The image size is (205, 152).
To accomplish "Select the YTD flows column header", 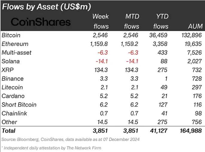I will pyautogui.click(x=161, y=21).
